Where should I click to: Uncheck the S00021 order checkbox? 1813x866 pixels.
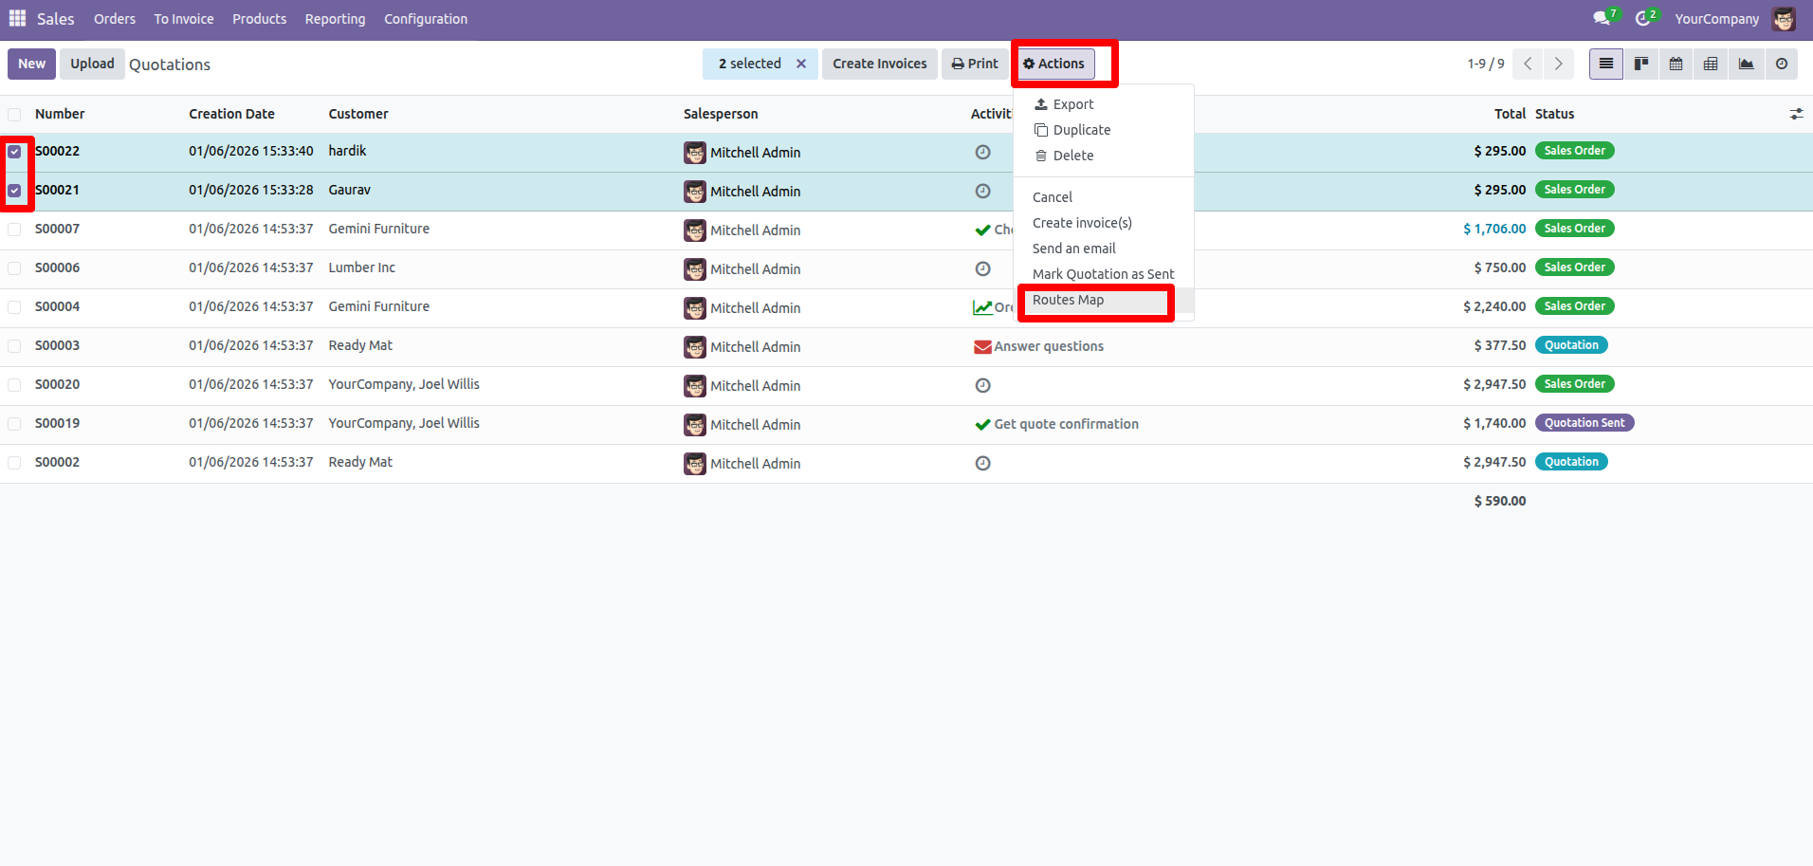pos(14,191)
